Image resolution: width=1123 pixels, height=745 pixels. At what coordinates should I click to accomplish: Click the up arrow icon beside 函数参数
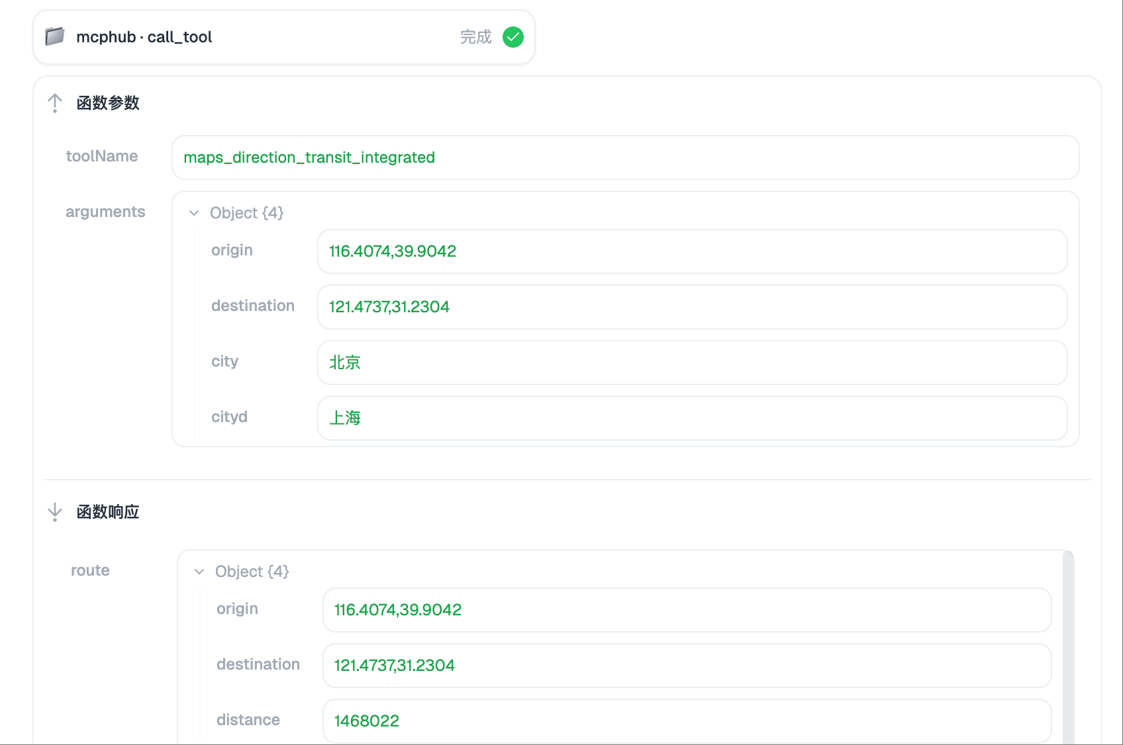pyautogui.click(x=55, y=103)
